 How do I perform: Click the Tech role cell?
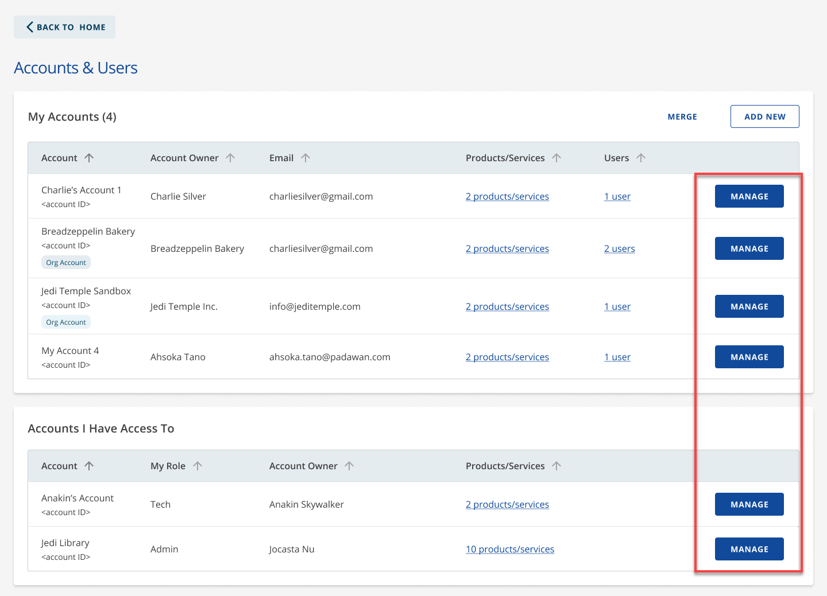160,504
